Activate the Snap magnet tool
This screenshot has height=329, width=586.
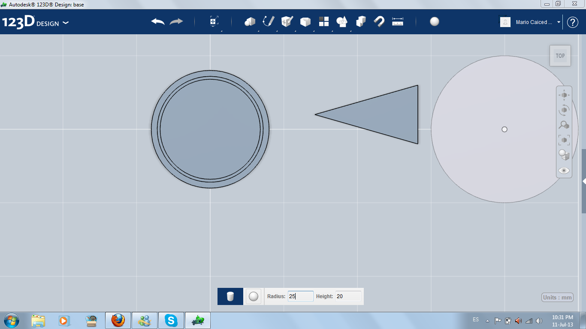[379, 21]
